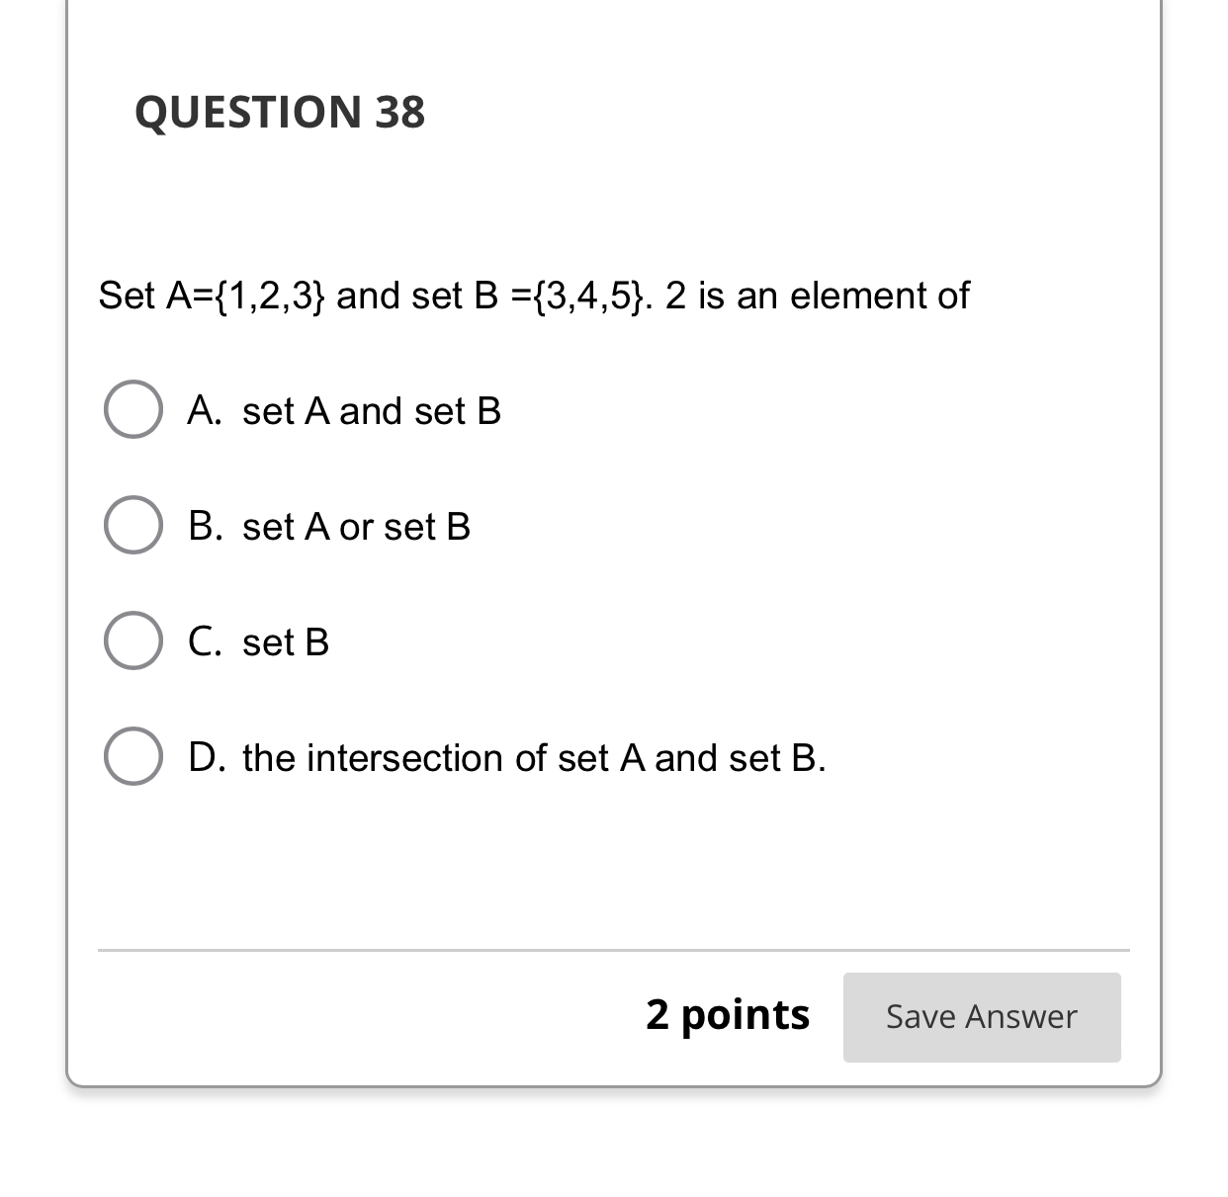Click the '2 points' label
This screenshot has height=1197, width=1228.
727,1015
